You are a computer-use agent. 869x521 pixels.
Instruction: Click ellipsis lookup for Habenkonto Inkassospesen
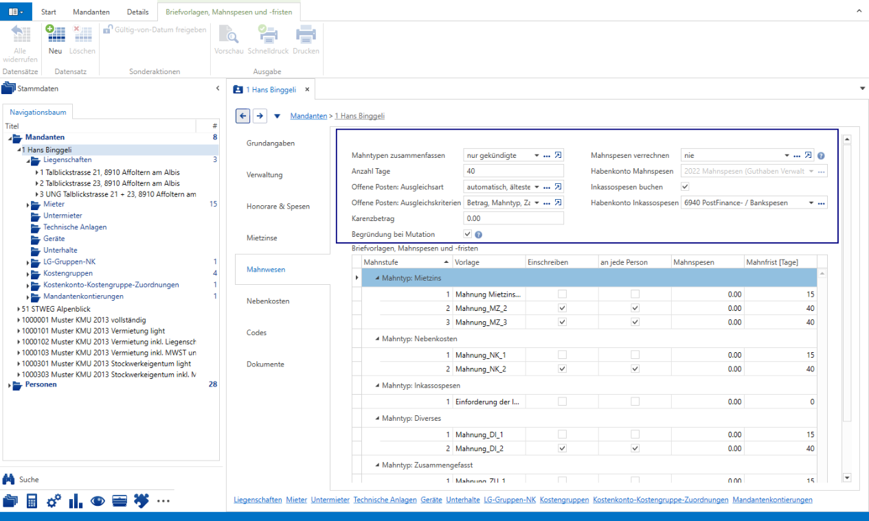point(822,203)
